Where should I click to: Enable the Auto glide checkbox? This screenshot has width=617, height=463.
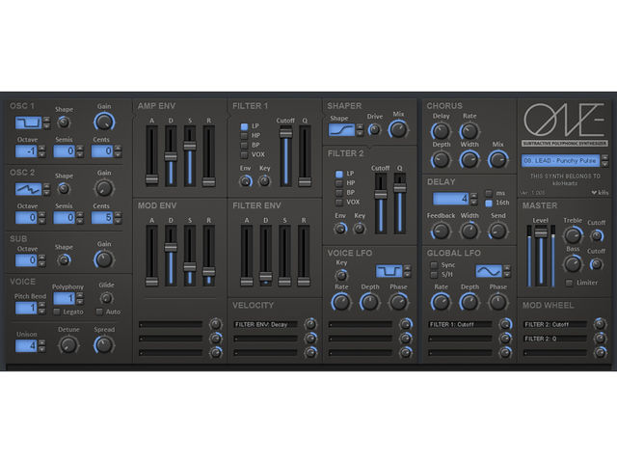click(99, 312)
